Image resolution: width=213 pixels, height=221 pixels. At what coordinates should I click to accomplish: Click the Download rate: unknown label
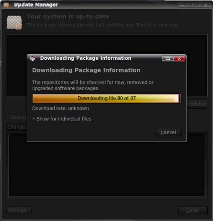point(61,108)
